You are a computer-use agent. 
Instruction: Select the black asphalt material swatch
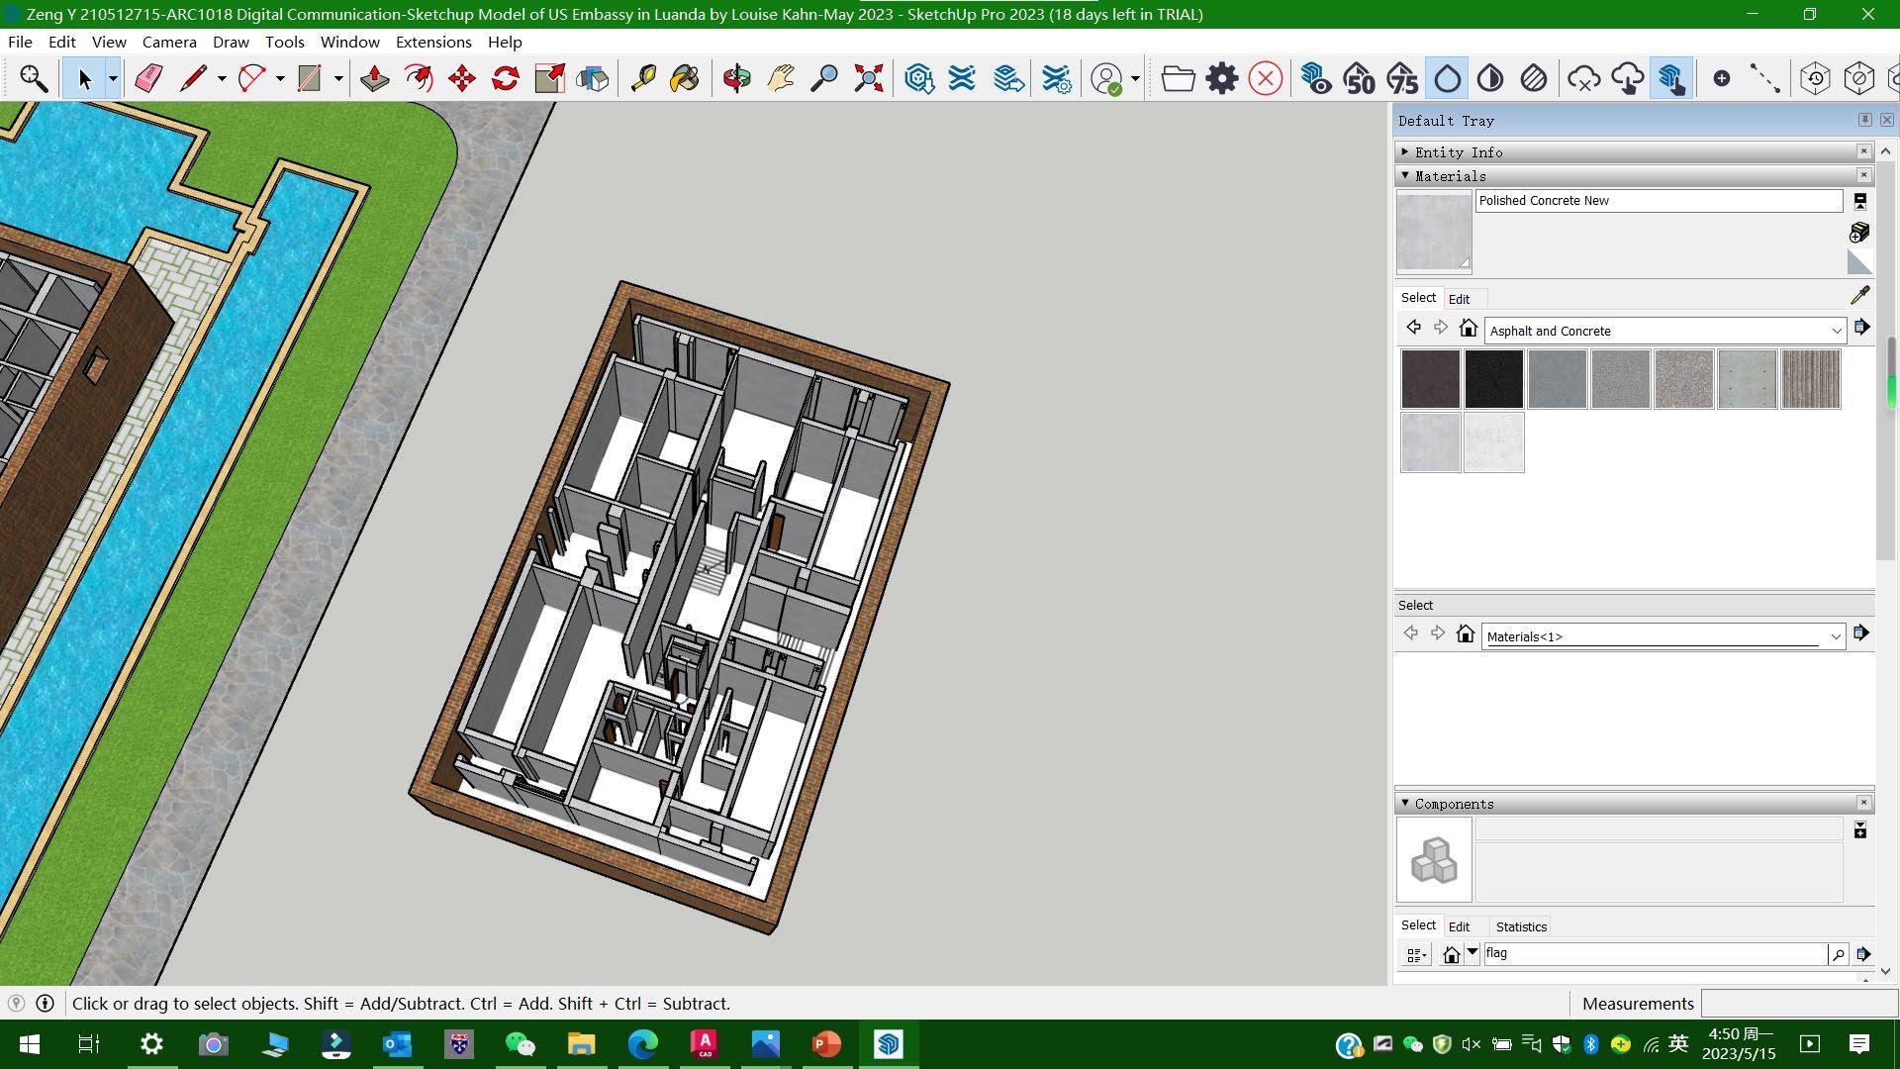1493,378
